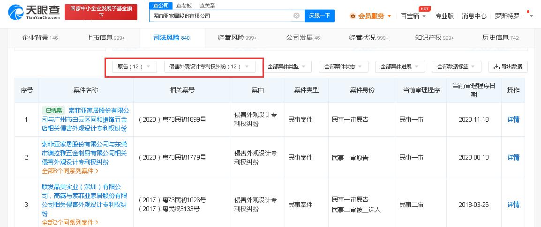Expand 全部2个同系列案件 in row 3
This screenshot has width=541, height=227.
click(x=70, y=222)
